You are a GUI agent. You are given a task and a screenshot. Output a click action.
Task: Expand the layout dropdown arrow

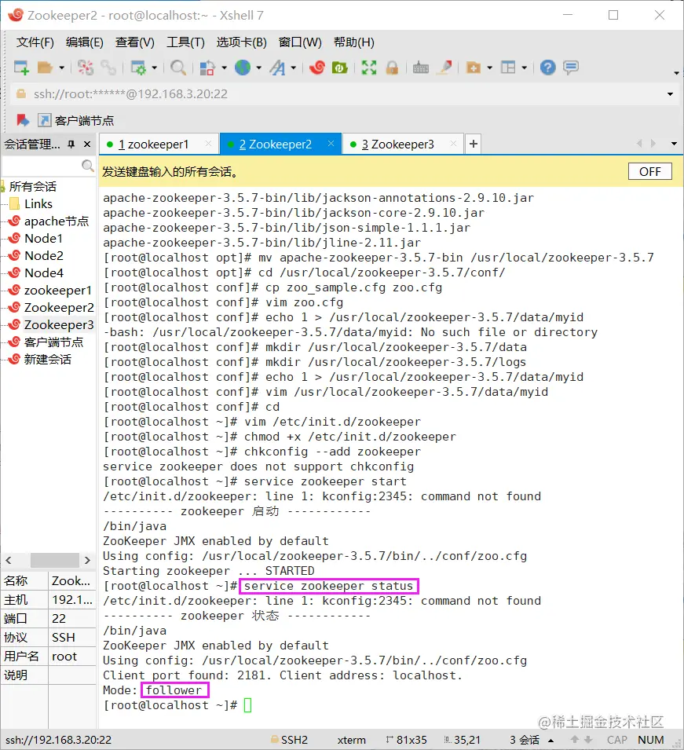point(525,68)
